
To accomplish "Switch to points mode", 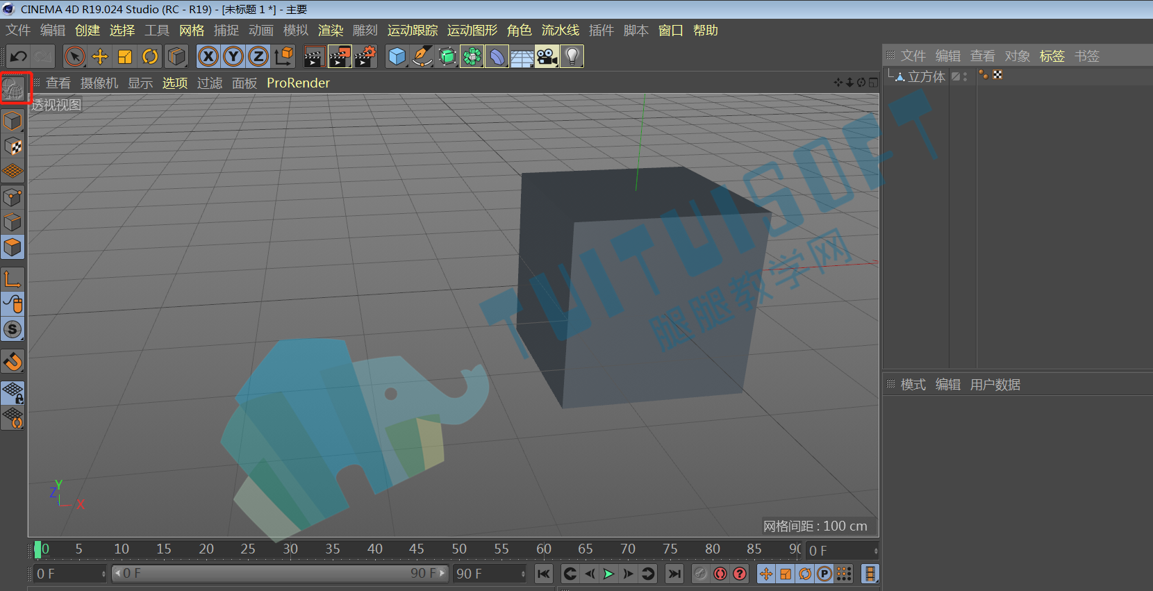I will tap(13, 197).
